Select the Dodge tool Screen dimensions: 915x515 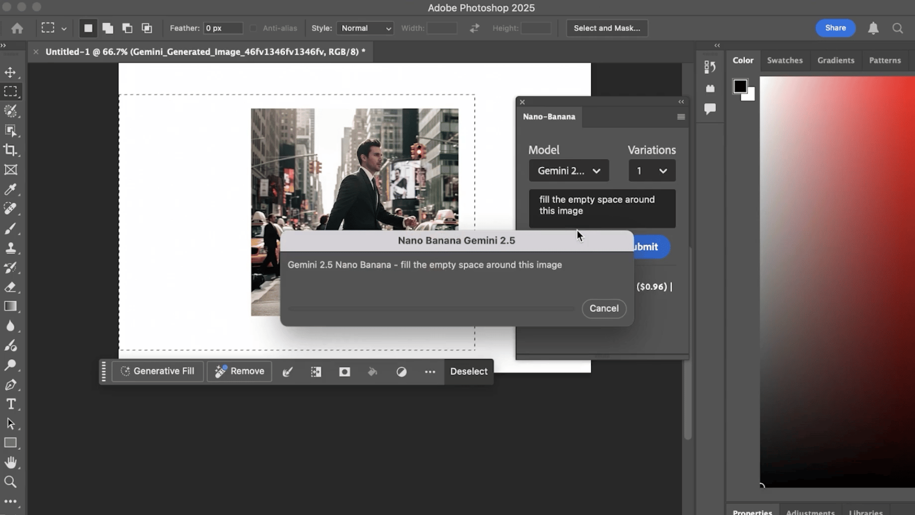click(x=10, y=365)
